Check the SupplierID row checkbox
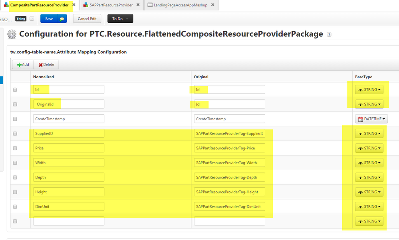 coord(15,134)
